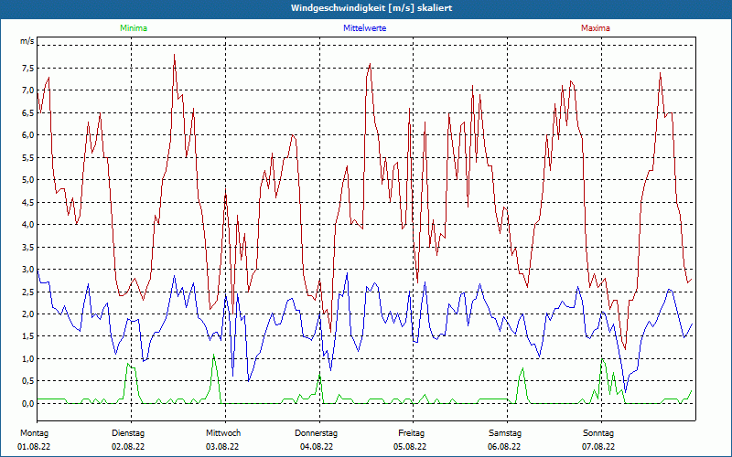Click the 'Dienstag' day label

pyautogui.click(x=128, y=433)
